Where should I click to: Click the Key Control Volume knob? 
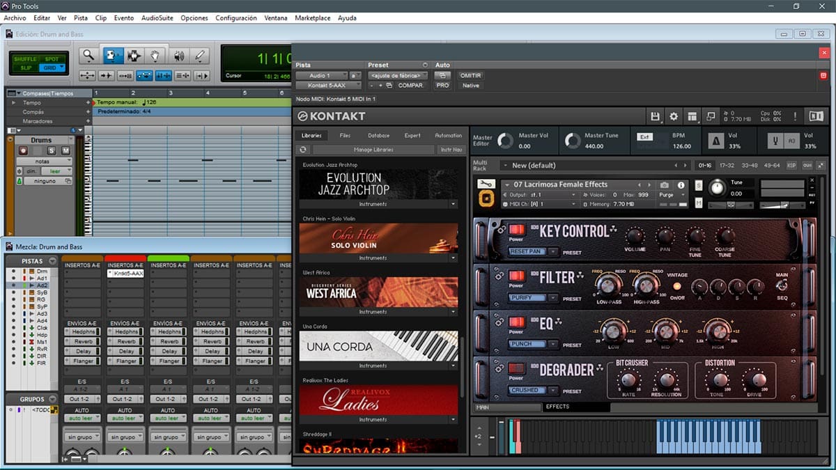(634, 235)
